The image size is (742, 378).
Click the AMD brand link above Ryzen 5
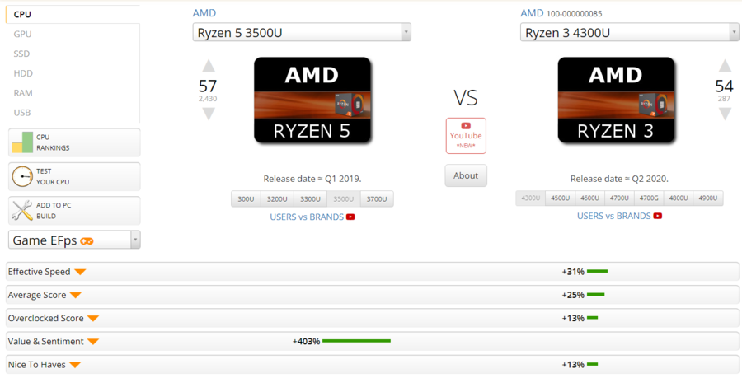(204, 13)
